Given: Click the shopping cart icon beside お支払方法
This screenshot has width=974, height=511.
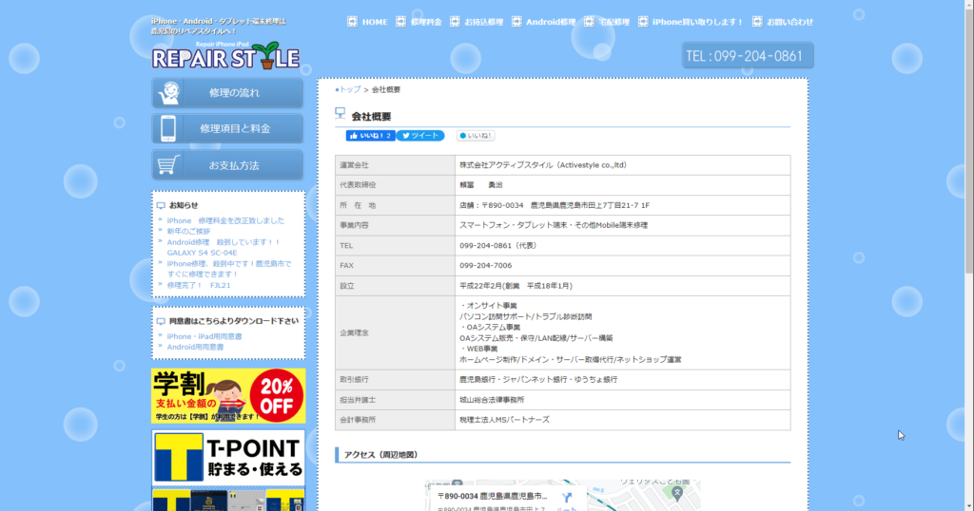Looking at the screenshot, I should (x=168, y=165).
